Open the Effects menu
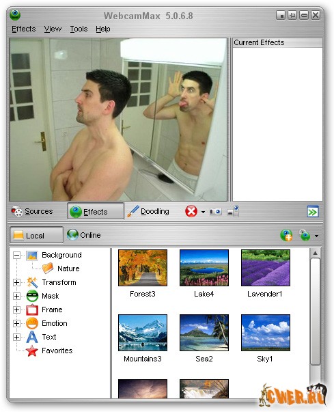334x412 pixels. pyautogui.click(x=24, y=29)
